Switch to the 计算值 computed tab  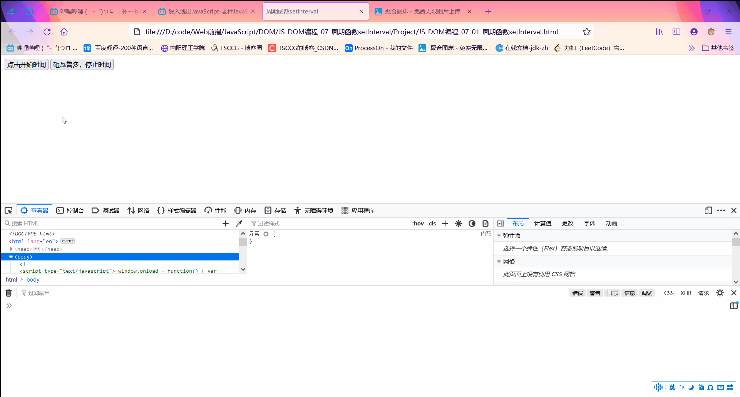(x=542, y=224)
